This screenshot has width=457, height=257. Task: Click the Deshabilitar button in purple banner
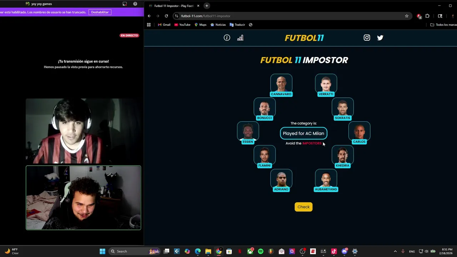[100, 12]
